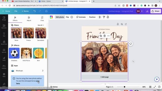Open the Design sidebar panel
This screenshot has height=91, width=162.
click(x=4, y=18)
